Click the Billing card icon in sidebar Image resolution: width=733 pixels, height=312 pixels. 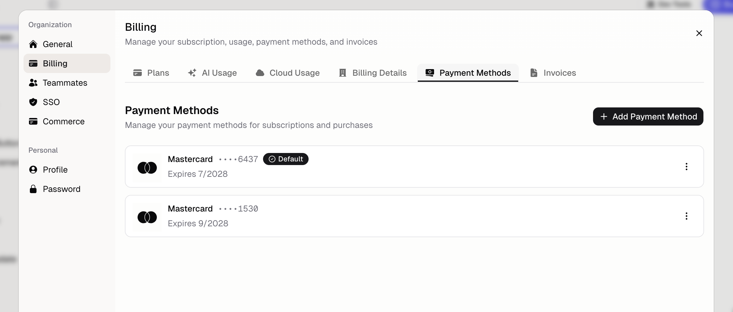[x=33, y=63]
